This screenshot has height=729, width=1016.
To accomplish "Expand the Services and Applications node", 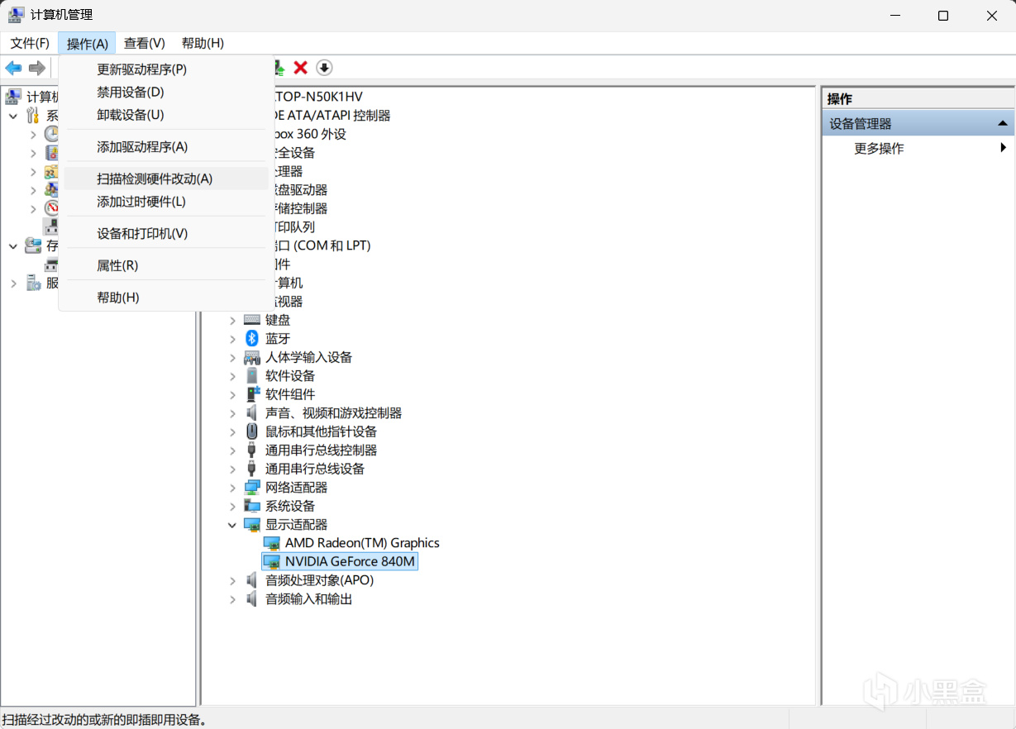I will (13, 283).
